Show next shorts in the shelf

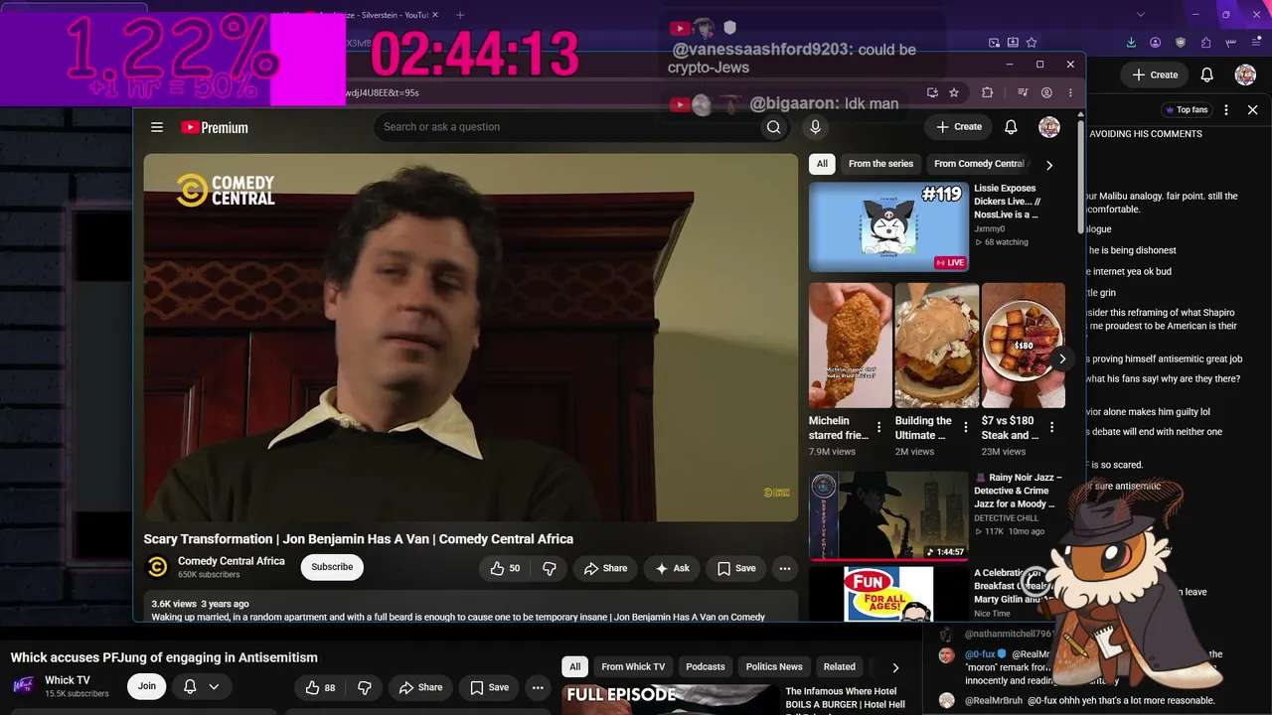point(1062,358)
